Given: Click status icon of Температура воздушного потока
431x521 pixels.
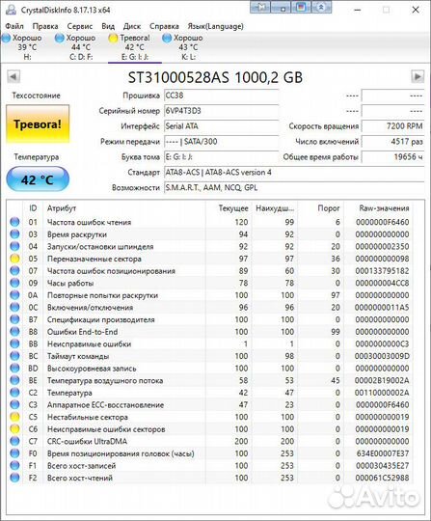Looking at the screenshot, I should coord(14,380).
